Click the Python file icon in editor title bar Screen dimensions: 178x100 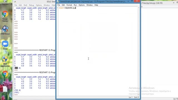coord(58,1)
